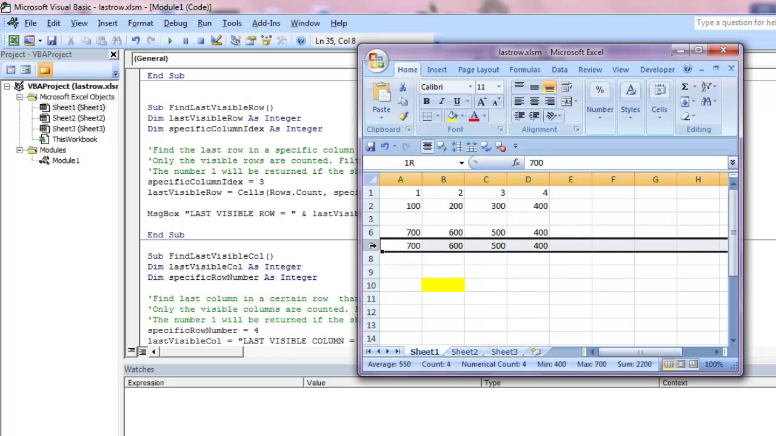The width and height of the screenshot is (776, 436).
Task: Click Borders icon in Excel Font group
Action: [x=427, y=116]
